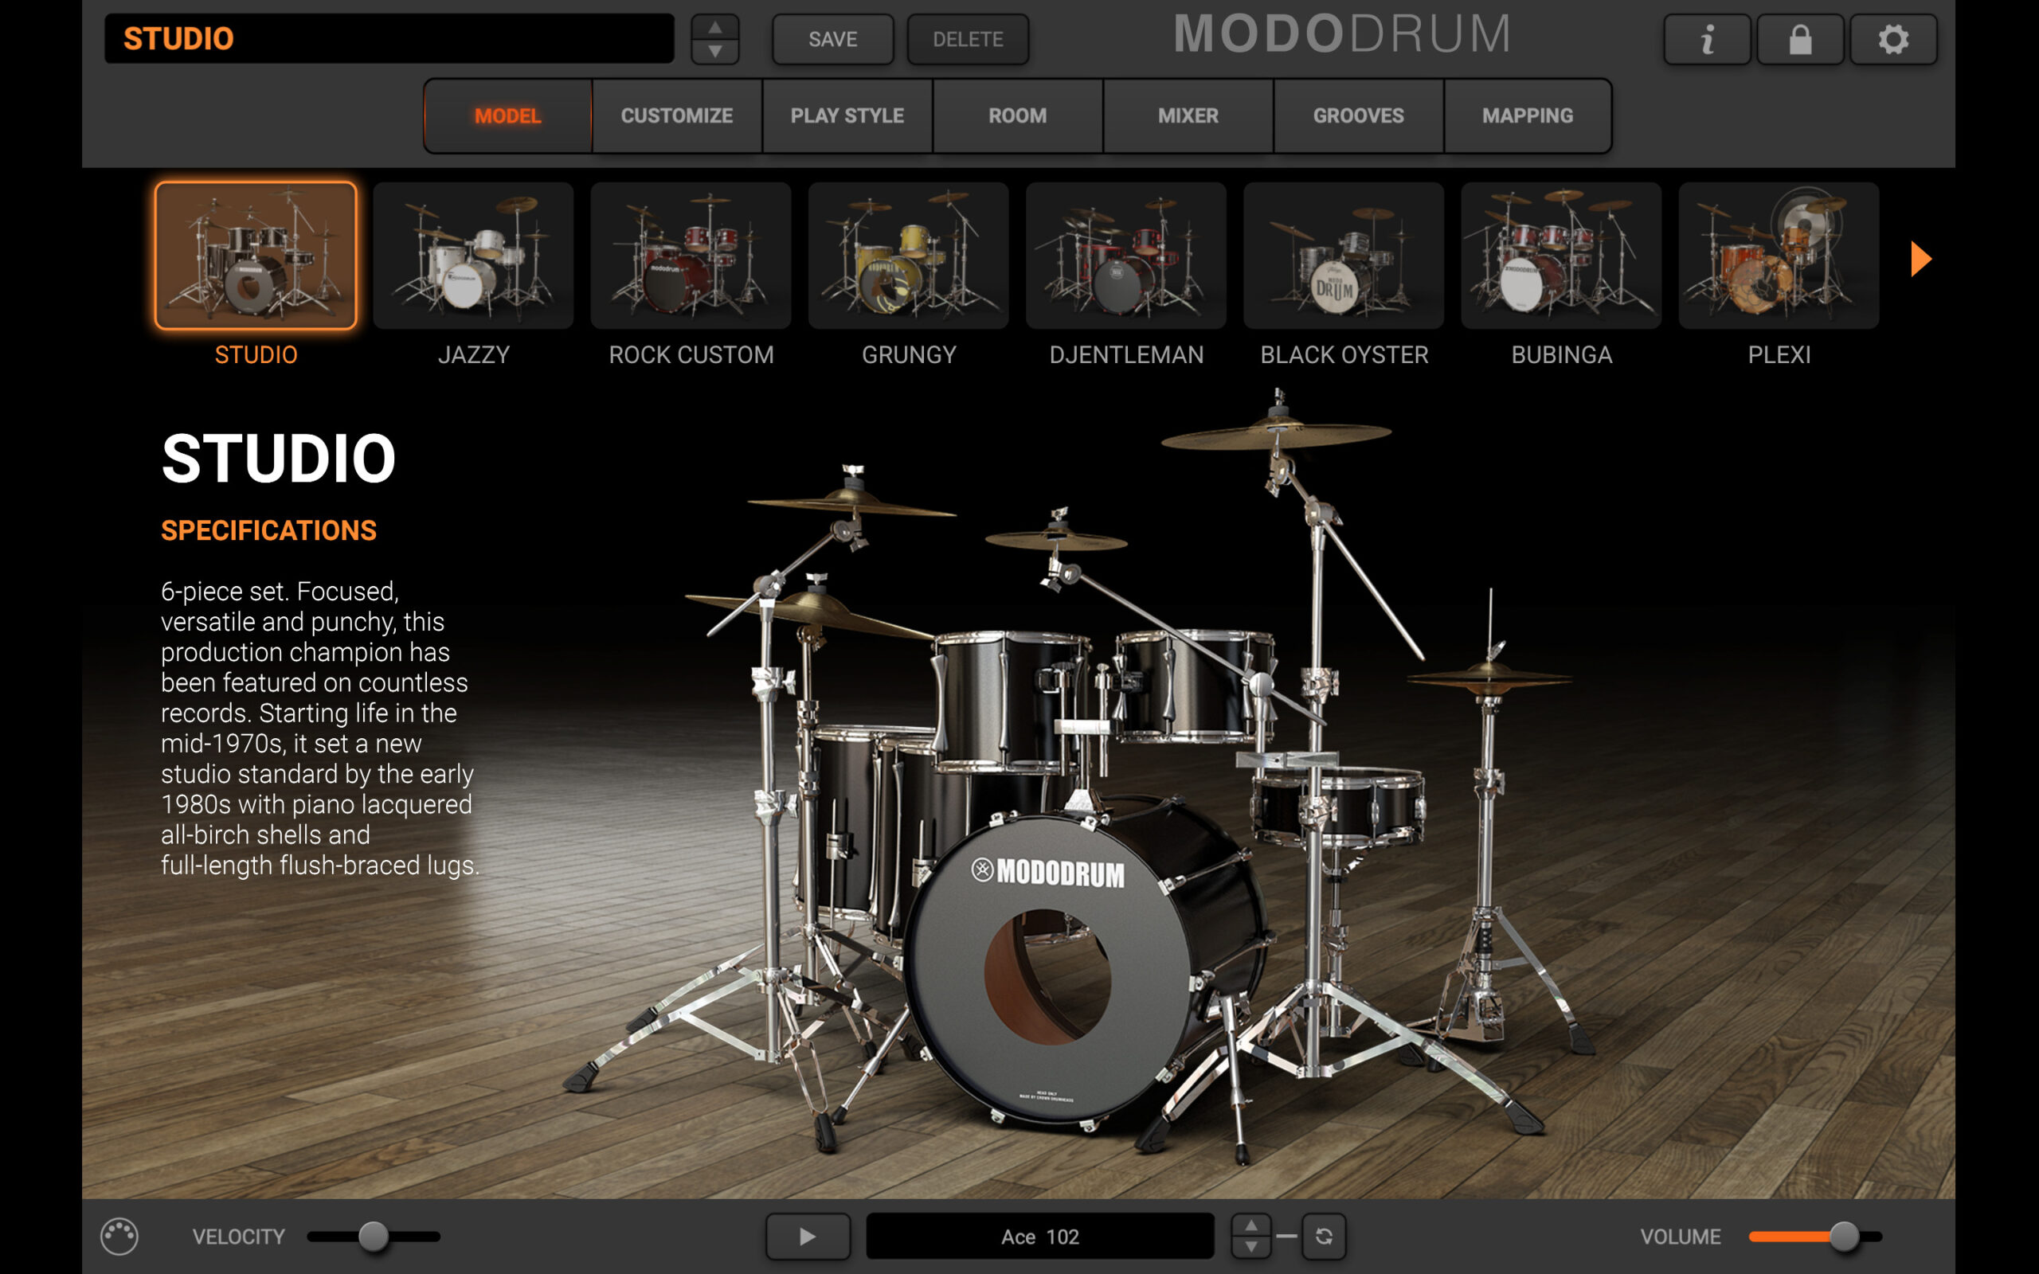Open the MIXER tab
2039x1274 pixels.
(x=1188, y=115)
